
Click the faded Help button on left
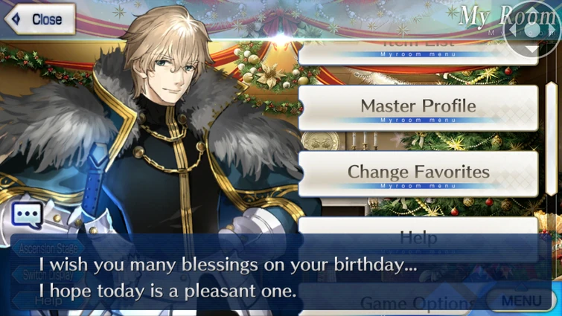click(48, 300)
